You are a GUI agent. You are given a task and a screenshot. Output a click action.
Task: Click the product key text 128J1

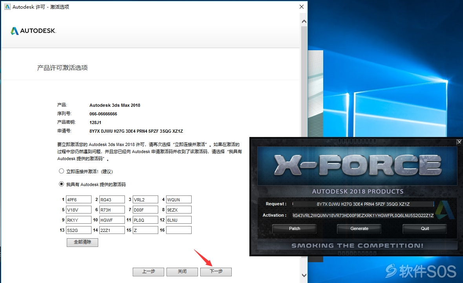click(95, 122)
